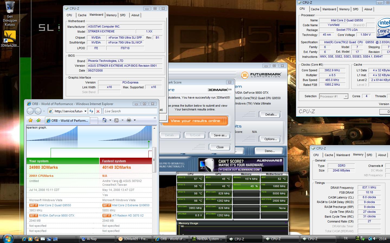Click the Close button in the 3DMark score dialog
Screen dimensions: 390x243
click(x=220, y=147)
